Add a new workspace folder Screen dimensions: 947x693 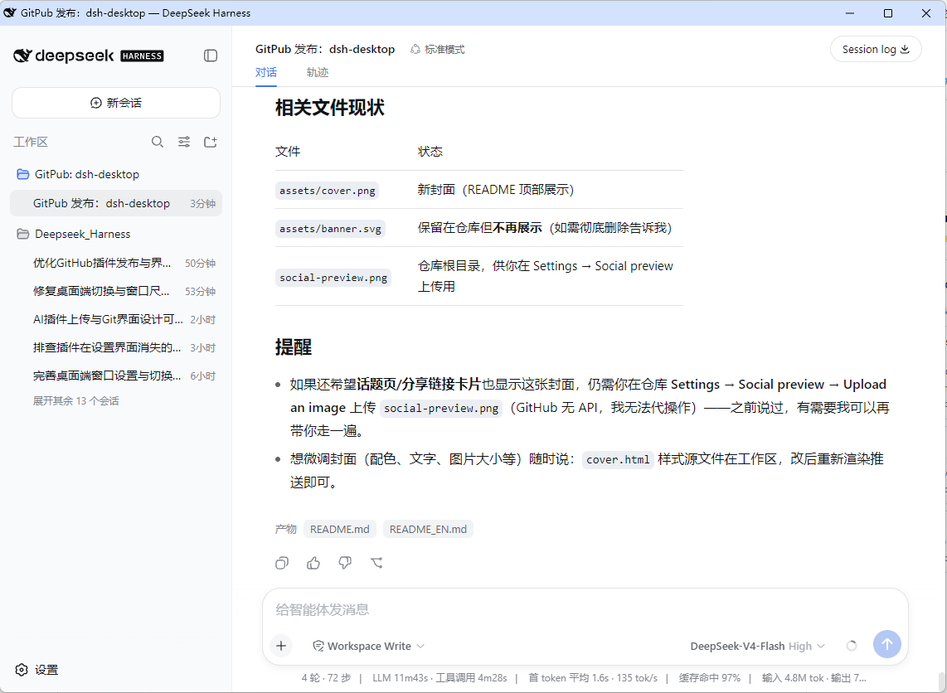click(210, 142)
